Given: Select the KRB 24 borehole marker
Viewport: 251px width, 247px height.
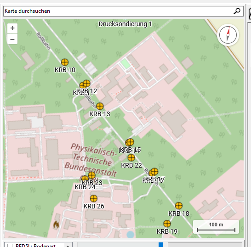Looking at the screenshot, I should tap(85, 179).
